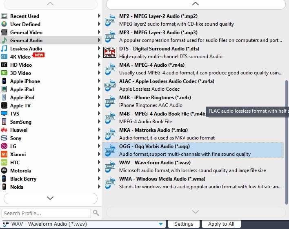Screen dimensions: 289x229
Task: Click the search magnifier icon
Action: (96, 213)
